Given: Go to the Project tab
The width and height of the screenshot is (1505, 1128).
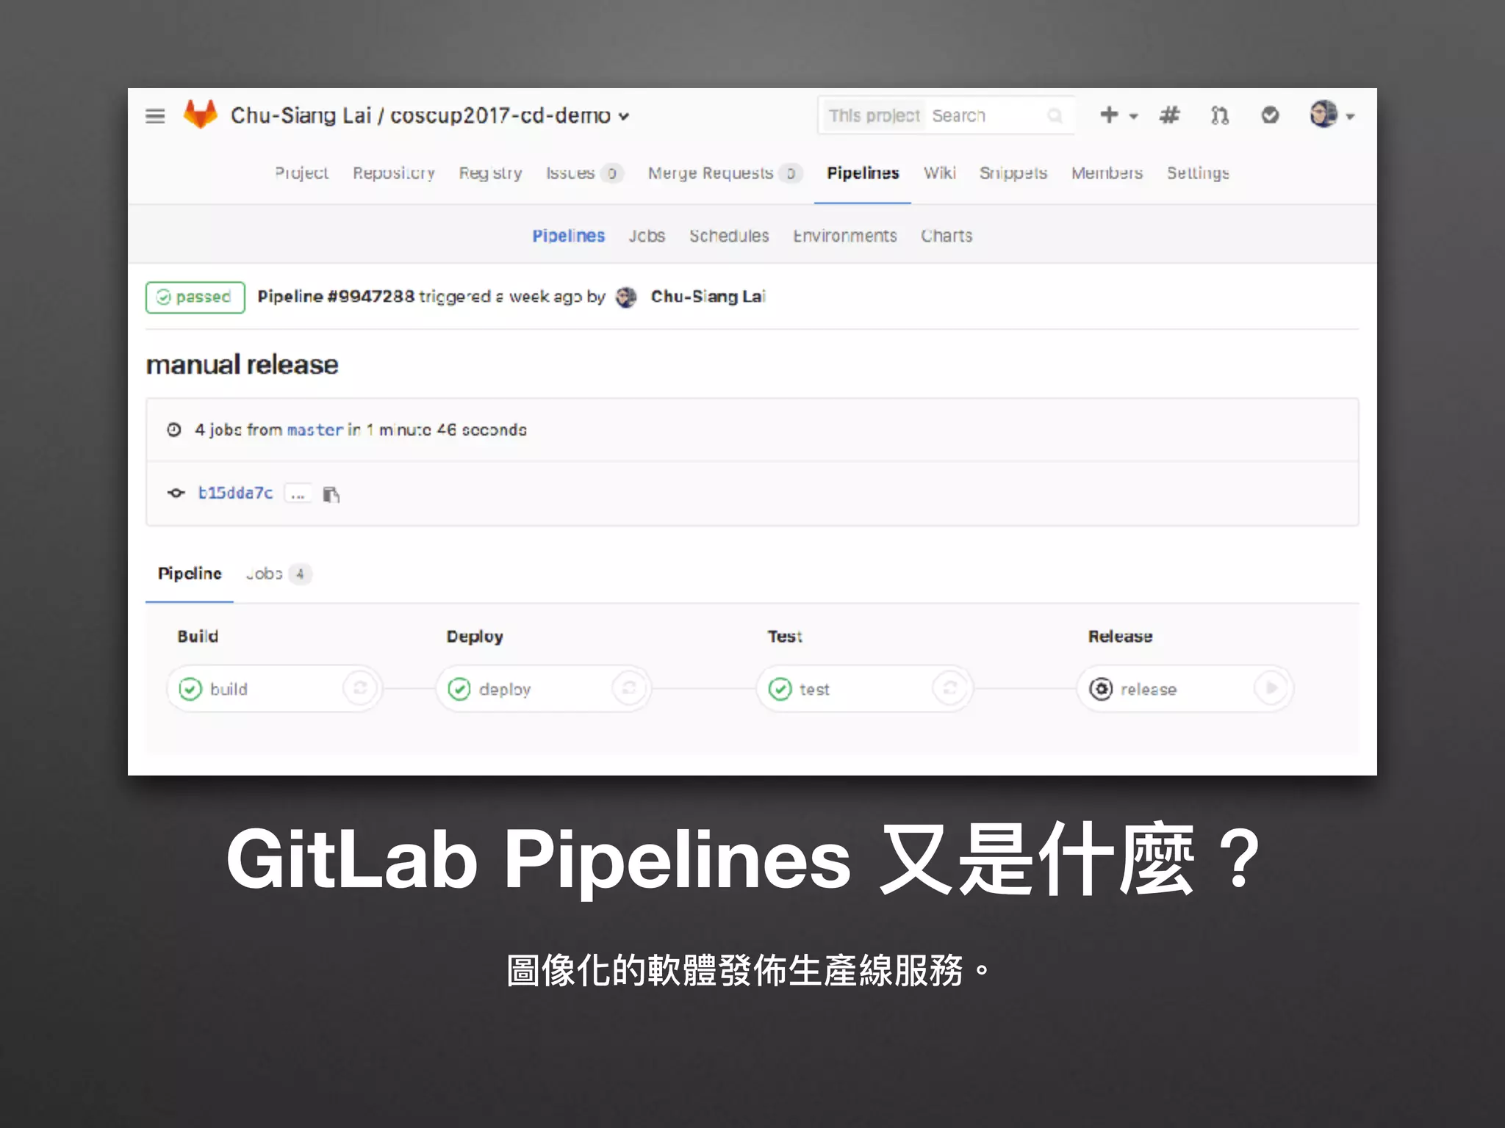Looking at the screenshot, I should coord(301,173).
